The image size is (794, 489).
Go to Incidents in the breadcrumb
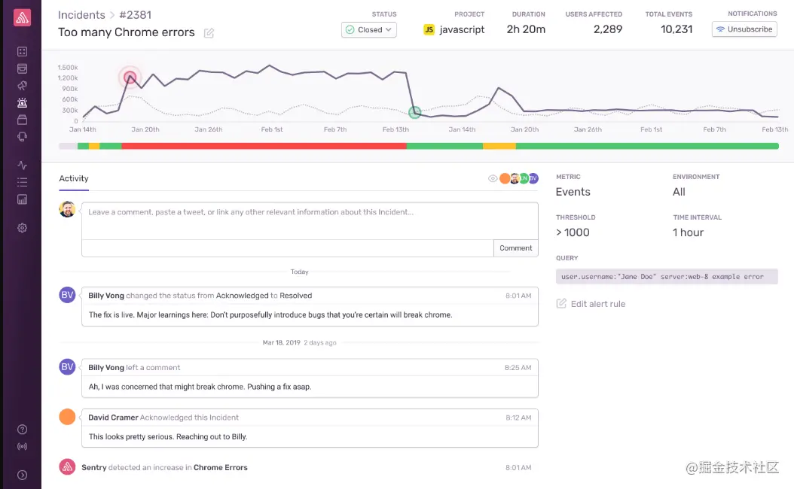[81, 15]
